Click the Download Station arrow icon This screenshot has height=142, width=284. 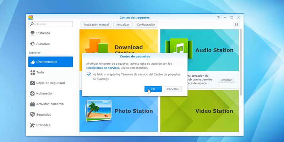pyautogui.click(x=97, y=46)
